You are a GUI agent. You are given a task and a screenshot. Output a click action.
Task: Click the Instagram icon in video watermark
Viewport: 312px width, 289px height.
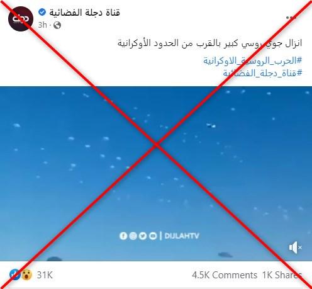(133, 236)
